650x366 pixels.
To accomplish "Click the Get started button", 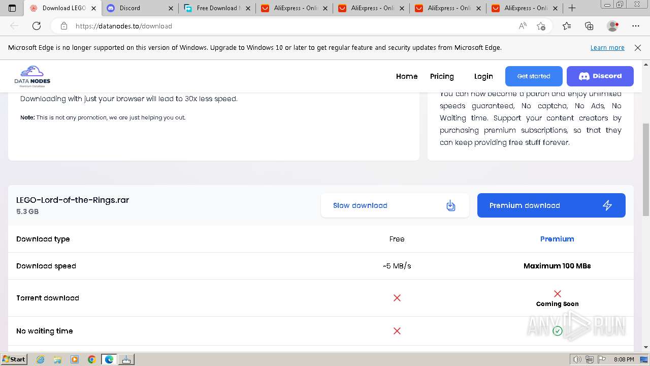I will coord(534,76).
